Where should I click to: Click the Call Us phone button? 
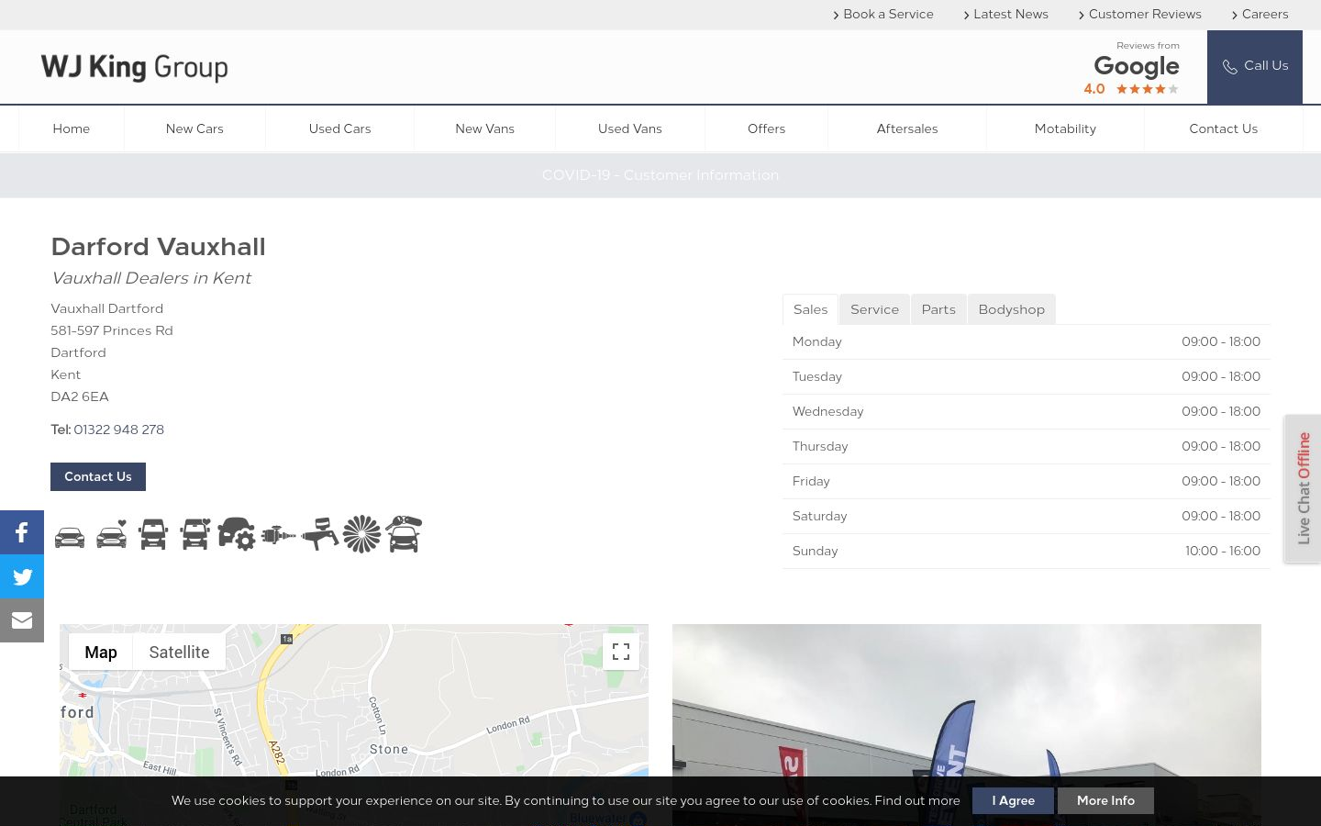[1255, 66]
